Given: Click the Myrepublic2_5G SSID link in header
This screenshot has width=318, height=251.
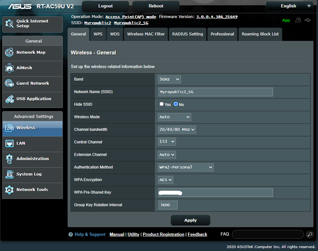Looking at the screenshot, I should (131, 23).
